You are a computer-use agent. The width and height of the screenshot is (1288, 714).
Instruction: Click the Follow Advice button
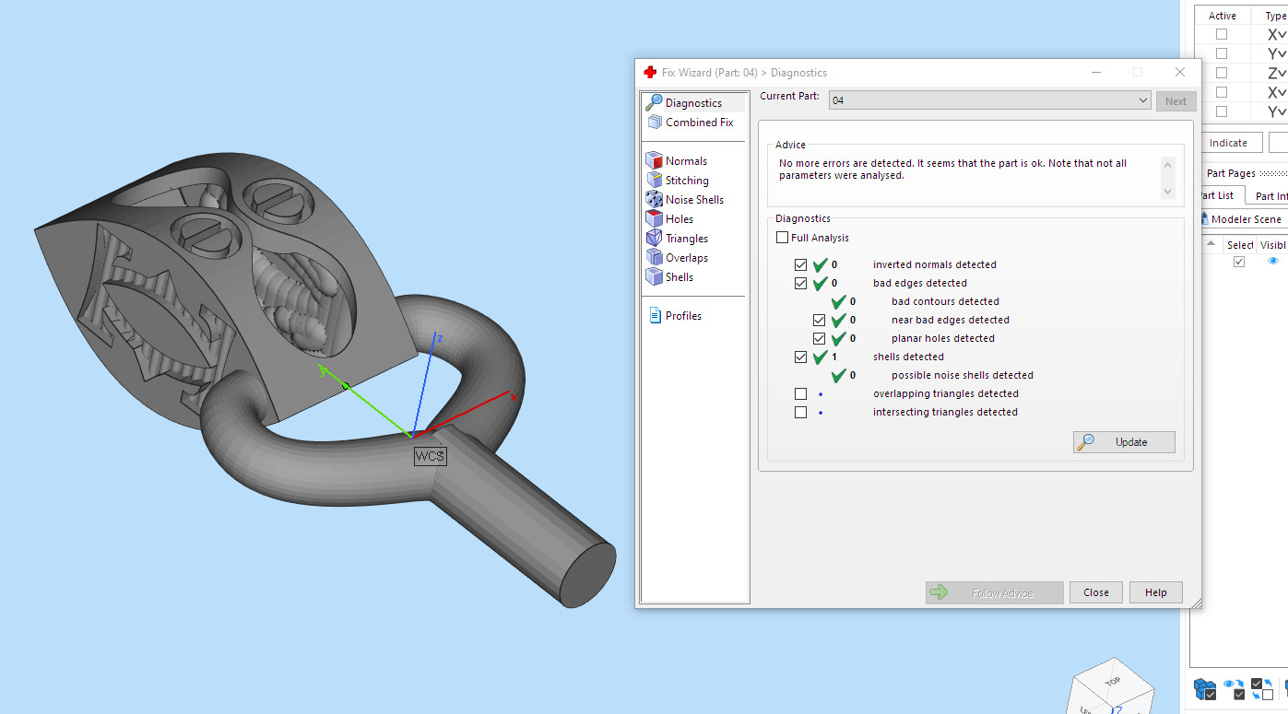[994, 592]
